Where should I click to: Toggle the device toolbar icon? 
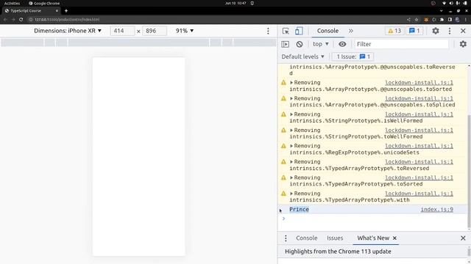299,31
